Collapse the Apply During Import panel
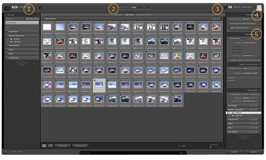Viewport: 266px width, 160px height. click(x=260, y=64)
